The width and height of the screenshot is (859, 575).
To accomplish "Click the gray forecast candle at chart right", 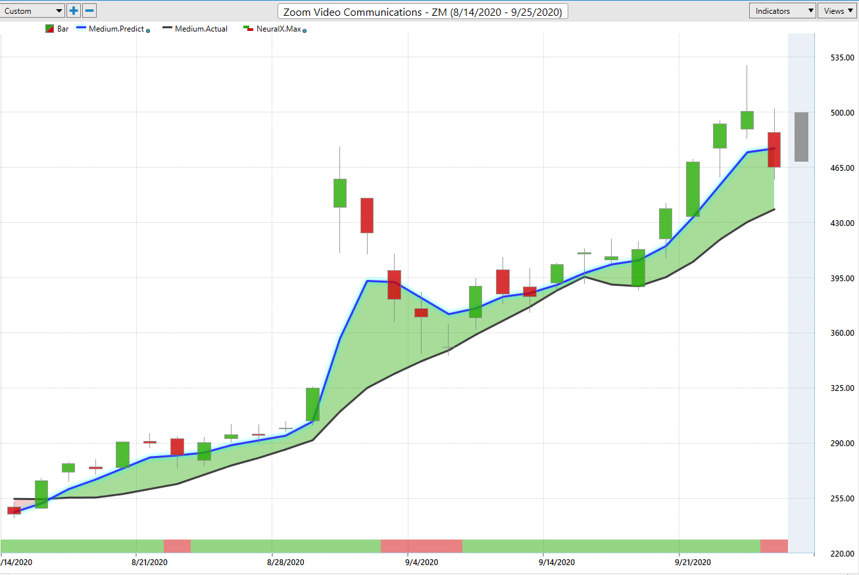I will tap(801, 137).
